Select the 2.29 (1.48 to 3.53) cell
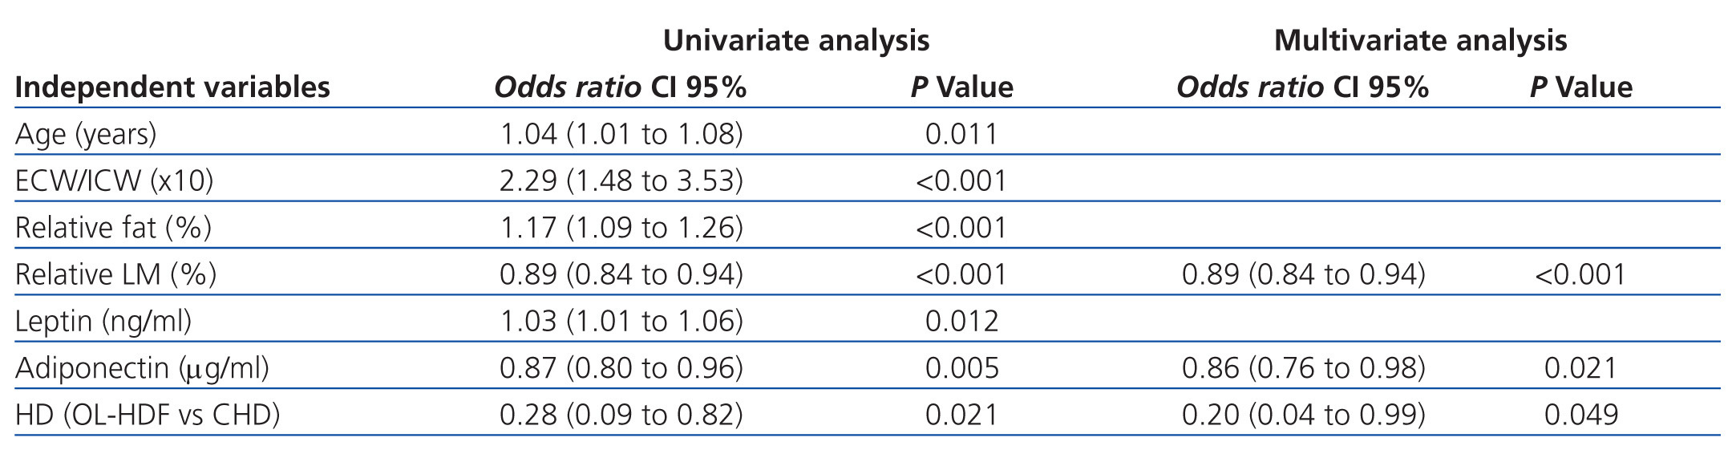Screen dimensions: 1732x458 pyautogui.click(x=621, y=180)
